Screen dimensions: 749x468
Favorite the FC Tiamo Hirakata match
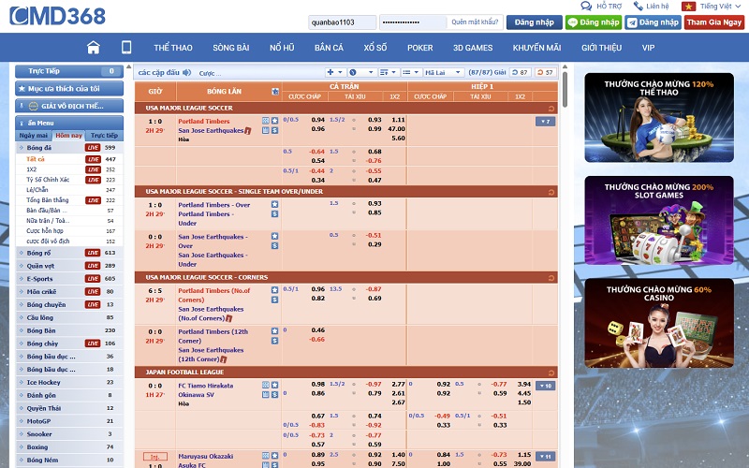pyautogui.click(x=274, y=385)
